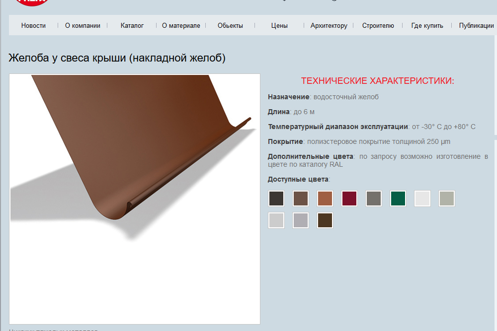Select the dark green color swatch
Image resolution: width=497 pixels, height=331 pixels.
[x=398, y=199]
